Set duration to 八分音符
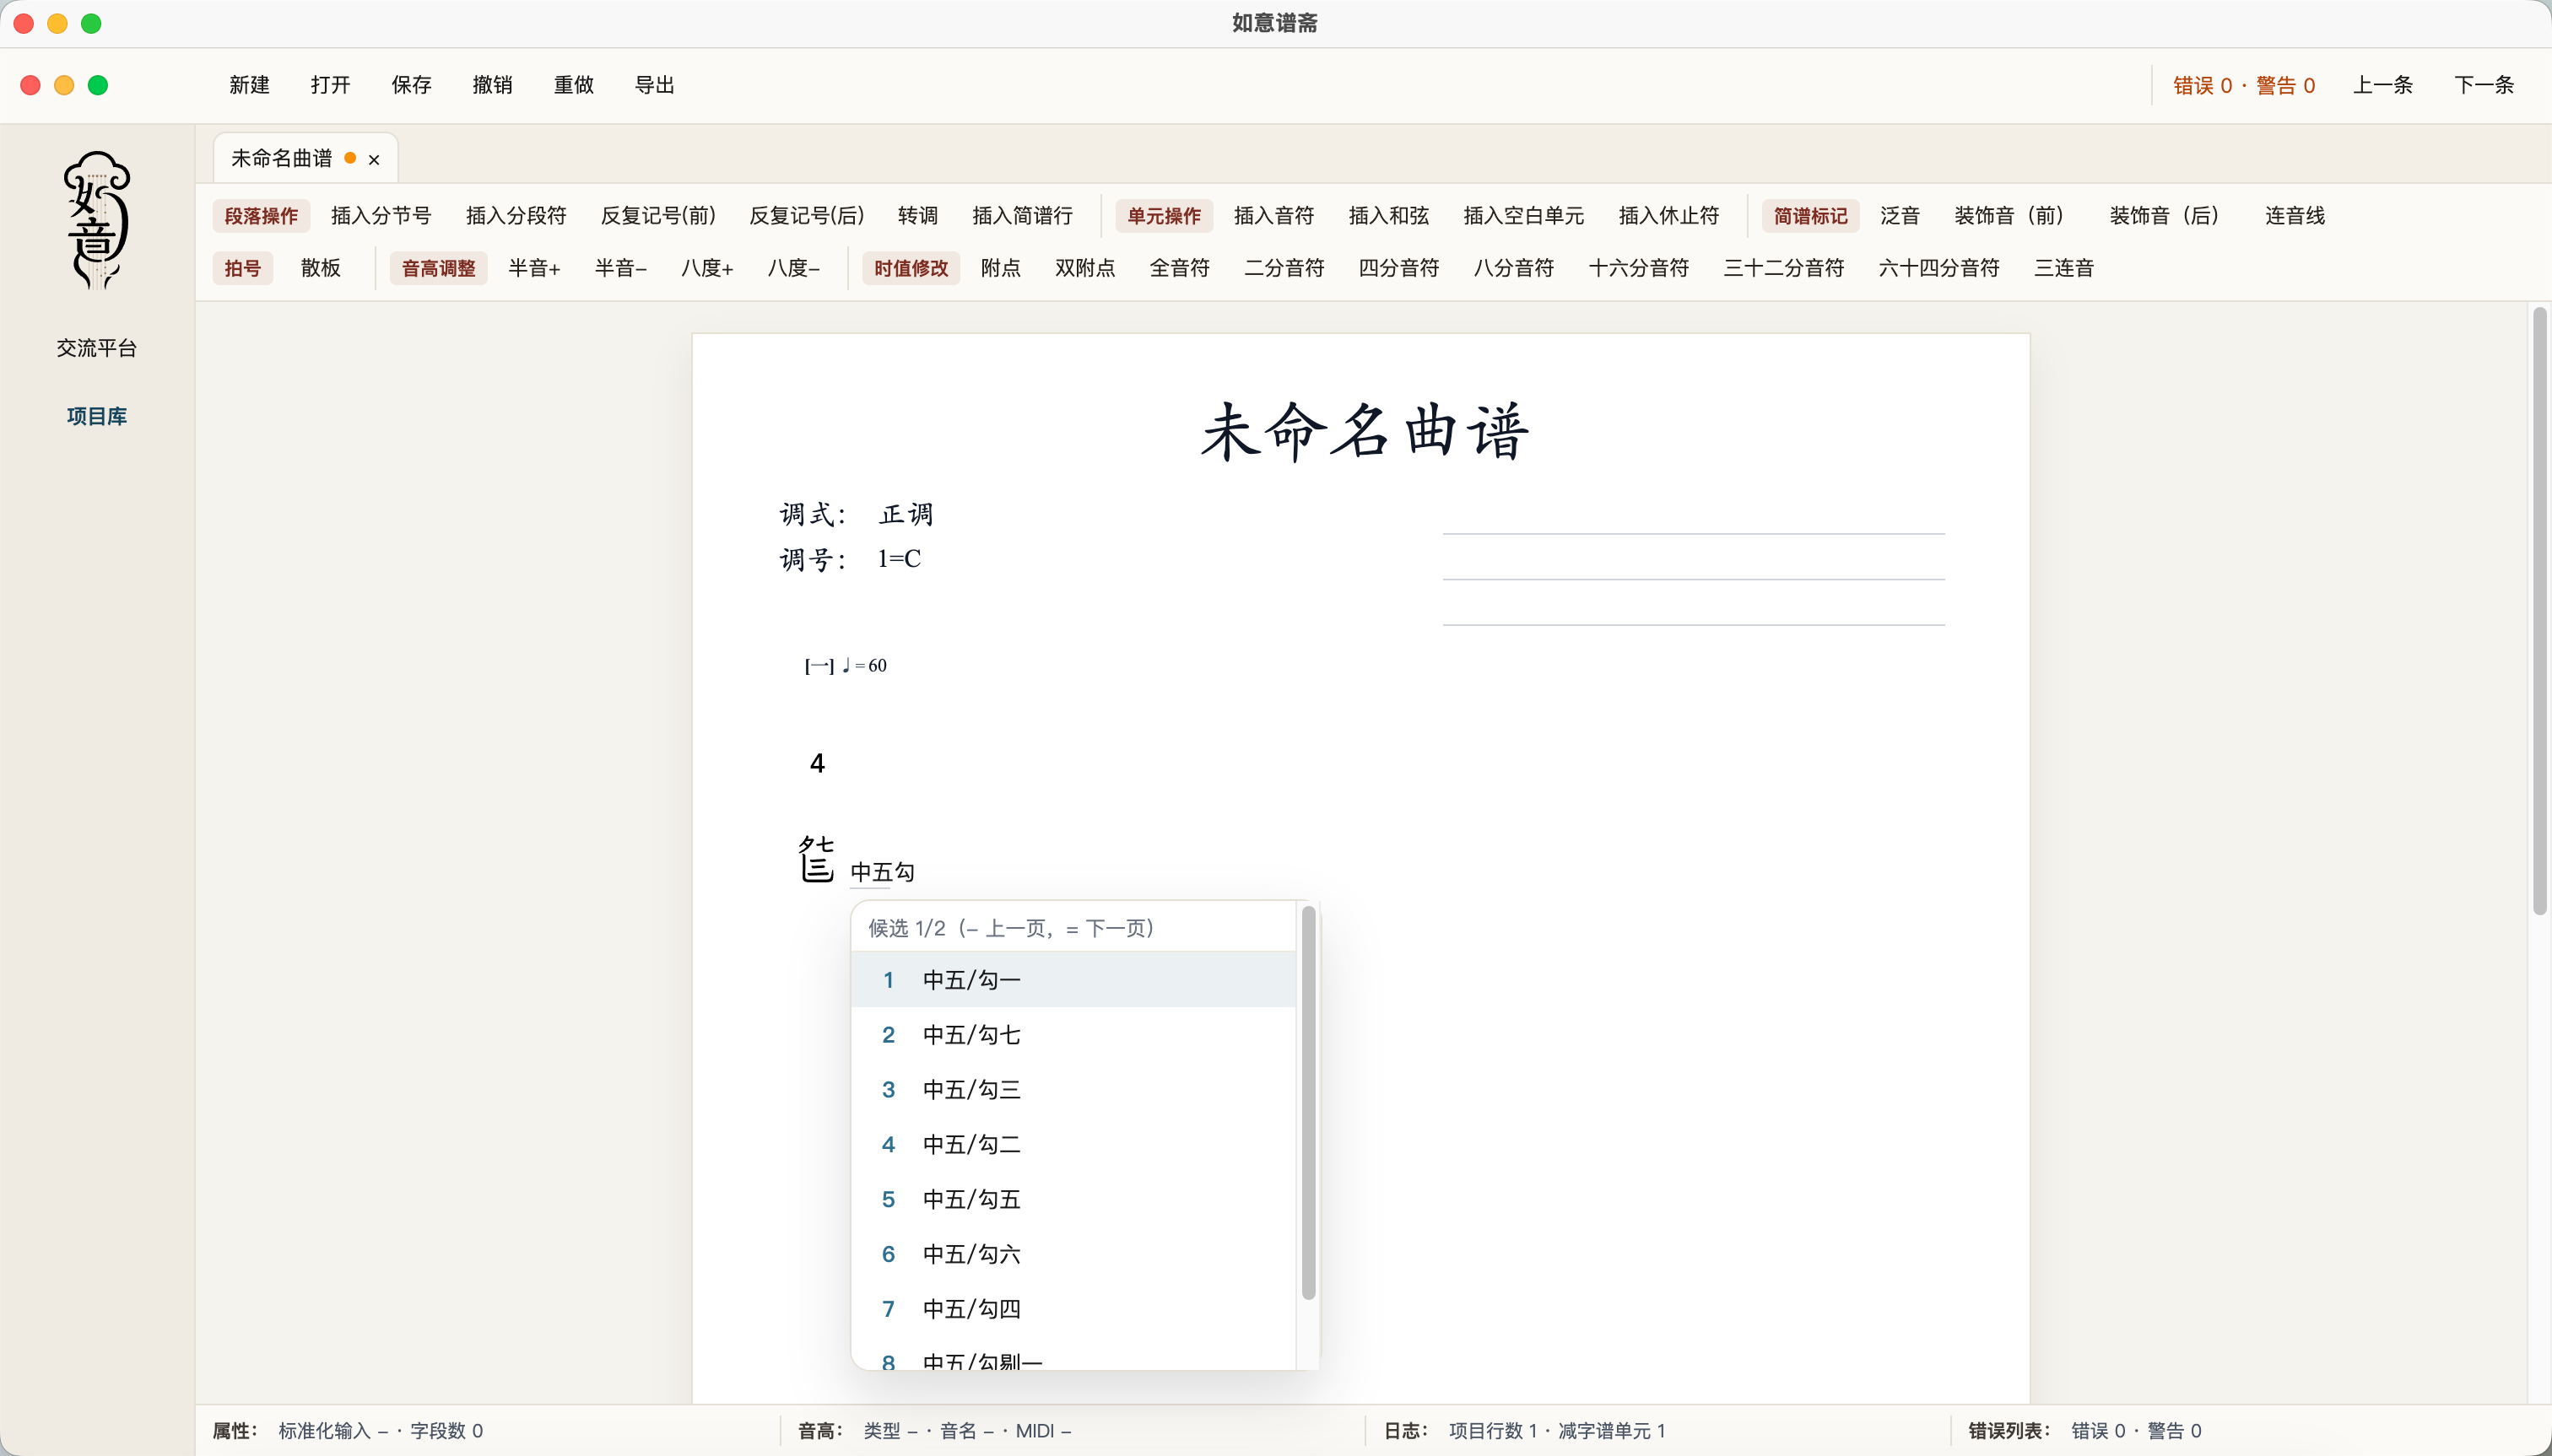The height and width of the screenshot is (1456, 2552). pyautogui.click(x=1514, y=268)
